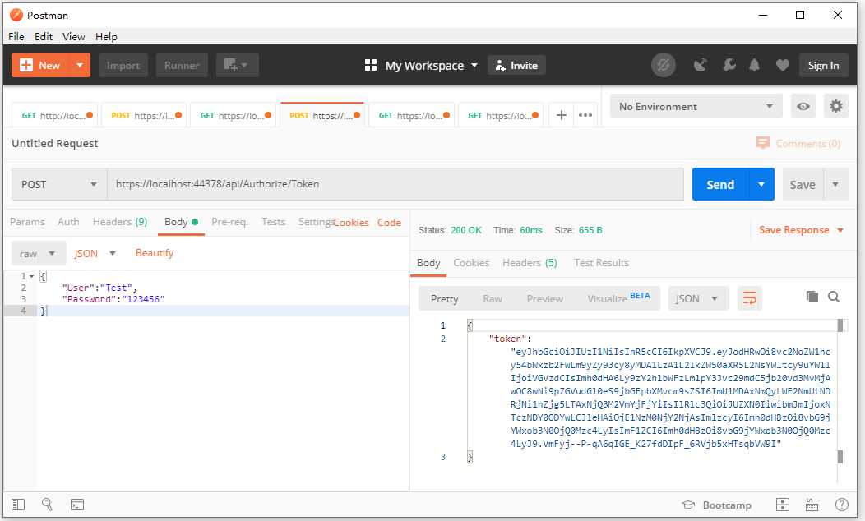Screen dimensions: 865x521
Task: Select the Visualize BETA view
Action: tap(618, 298)
